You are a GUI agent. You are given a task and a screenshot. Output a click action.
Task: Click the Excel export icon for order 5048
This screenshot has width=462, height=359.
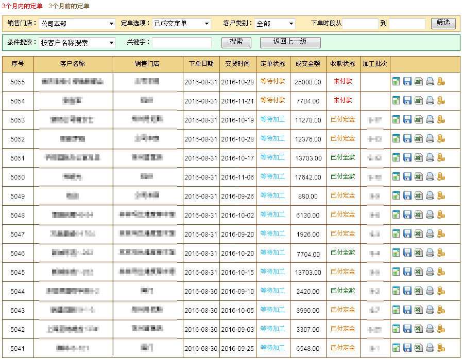tap(418, 214)
